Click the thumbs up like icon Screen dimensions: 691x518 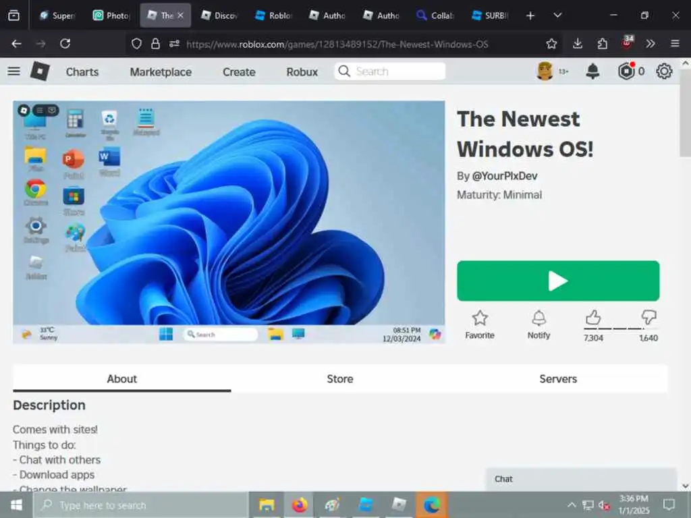tap(593, 317)
